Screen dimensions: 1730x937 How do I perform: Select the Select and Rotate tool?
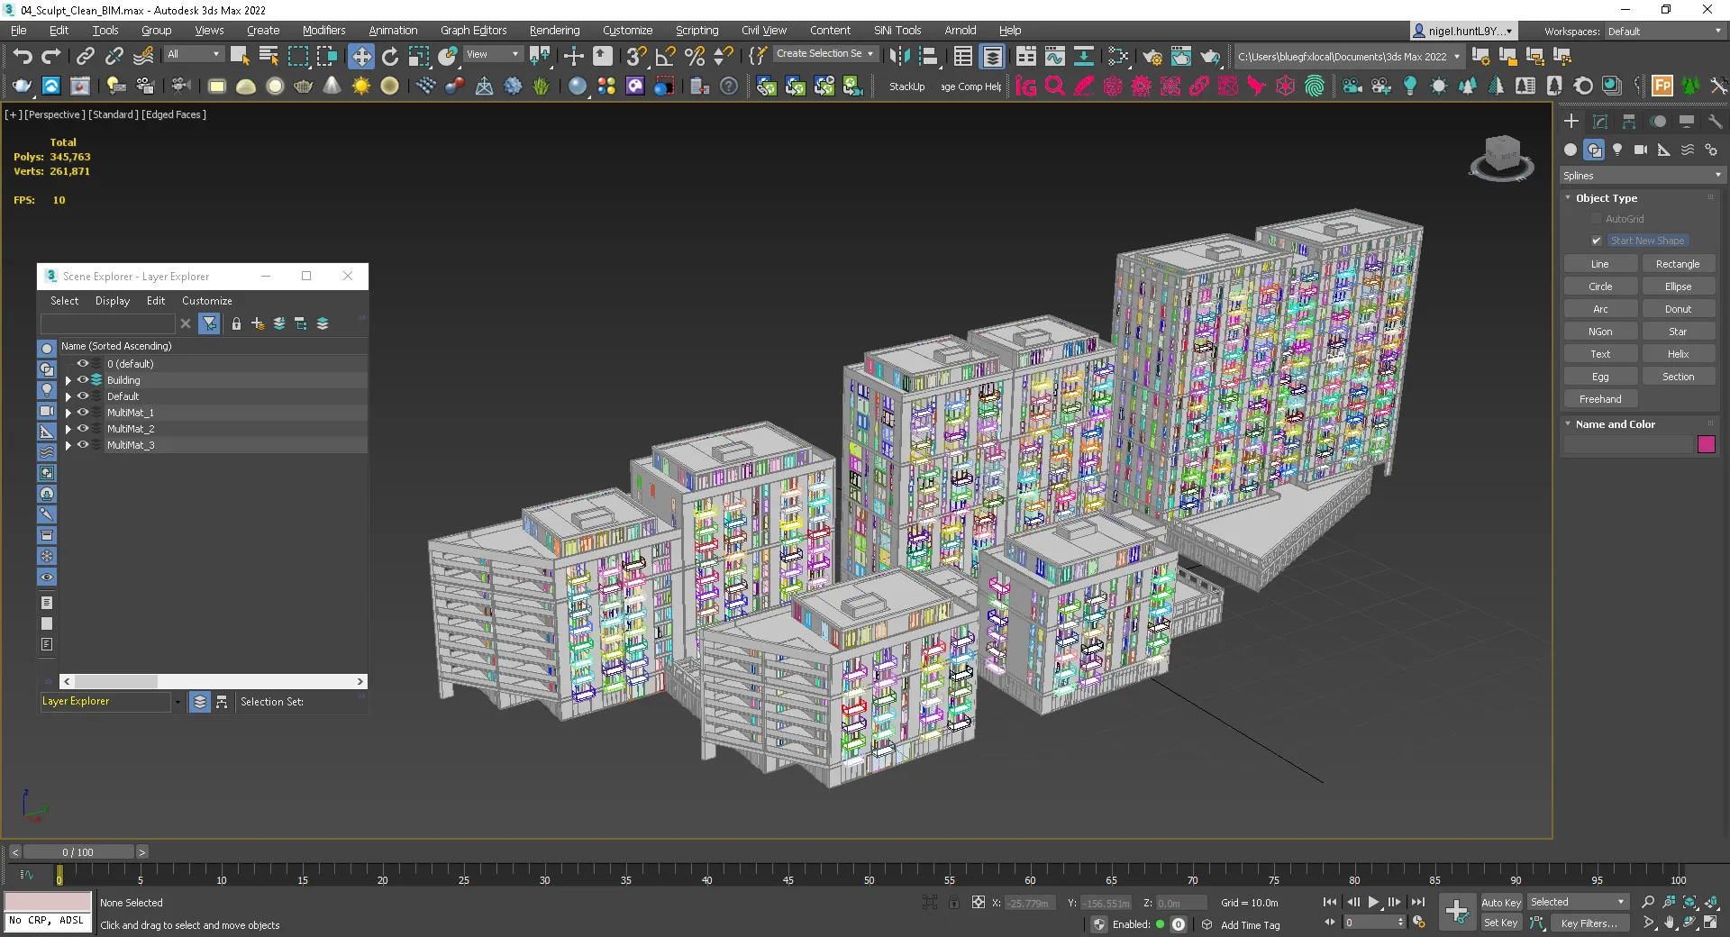[390, 56]
